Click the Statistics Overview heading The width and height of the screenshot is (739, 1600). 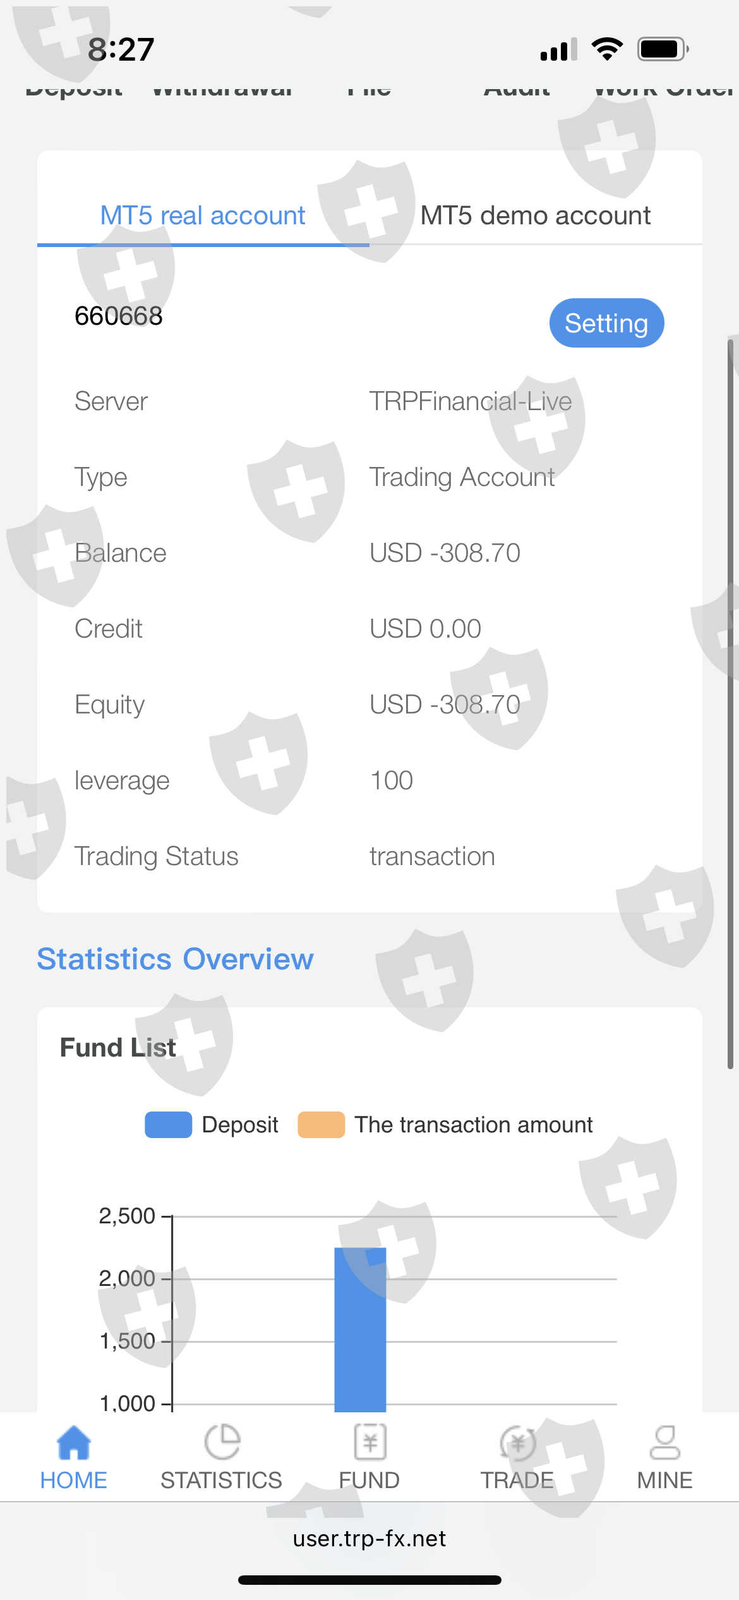pyautogui.click(x=175, y=959)
